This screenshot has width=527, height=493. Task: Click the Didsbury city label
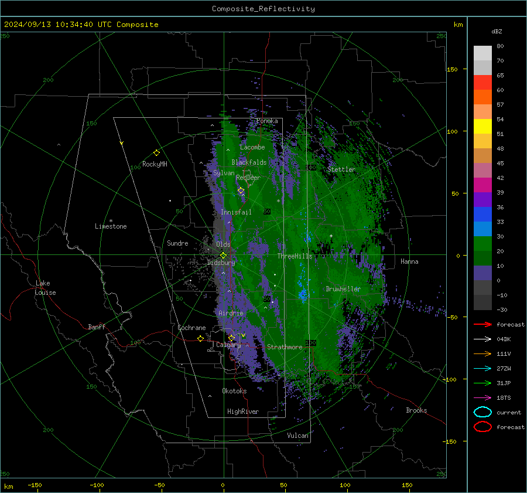221,263
